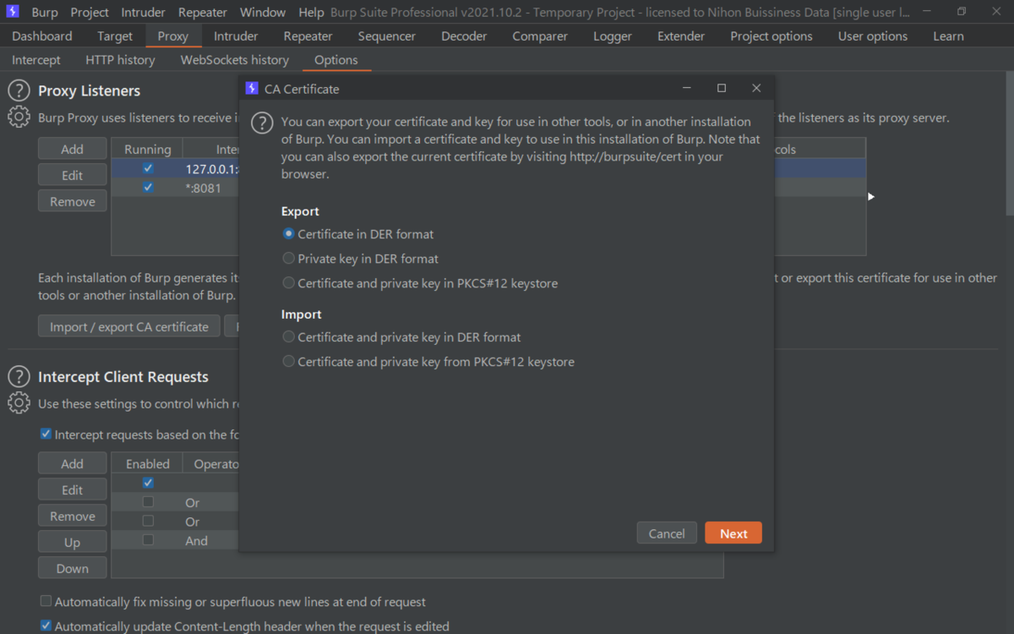The image size is (1014, 634).
Task: Click CA Certificate dialog title lightning icon
Action: point(252,89)
